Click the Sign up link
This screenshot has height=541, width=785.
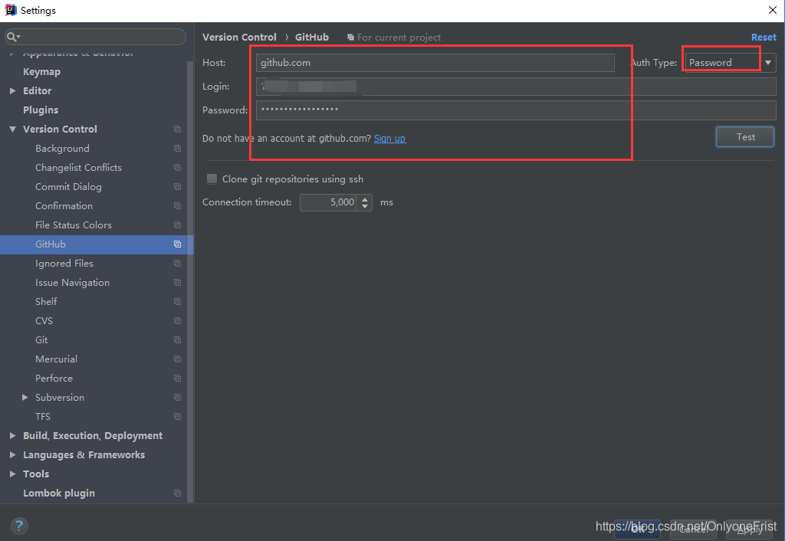point(390,138)
